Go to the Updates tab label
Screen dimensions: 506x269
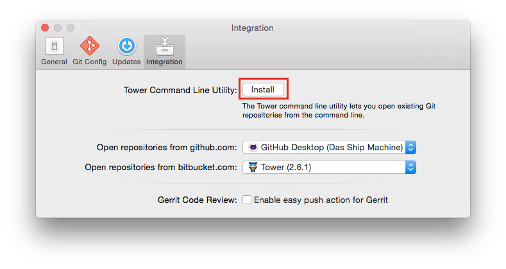(126, 62)
